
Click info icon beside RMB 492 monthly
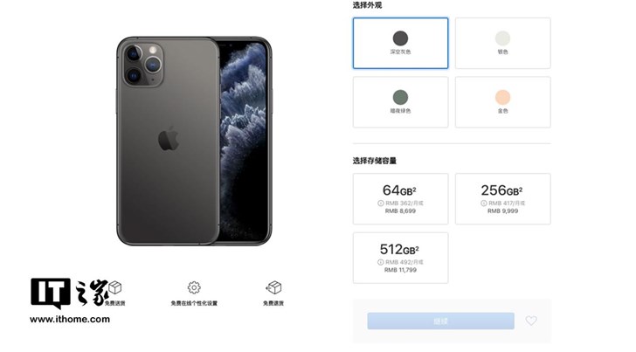pos(381,262)
